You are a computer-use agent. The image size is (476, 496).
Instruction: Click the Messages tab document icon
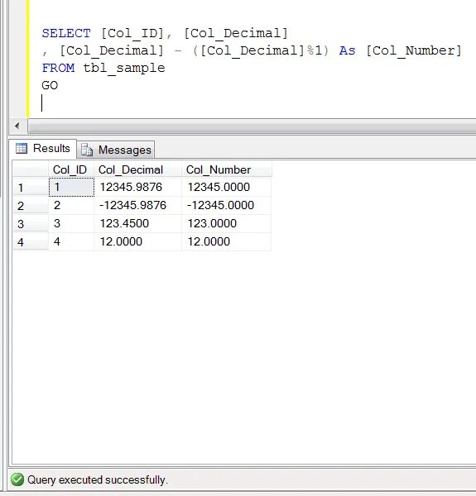[86, 150]
